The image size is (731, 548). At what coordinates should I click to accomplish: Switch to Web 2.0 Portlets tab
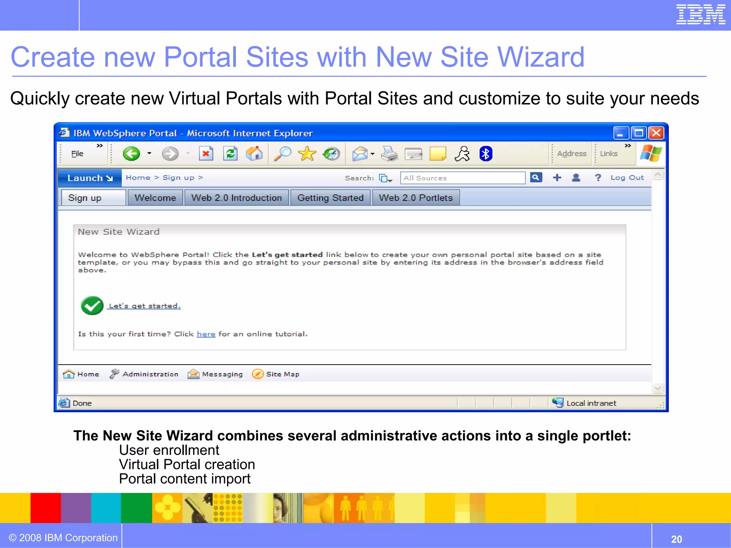pyautogui.click(x=416, y=198)
